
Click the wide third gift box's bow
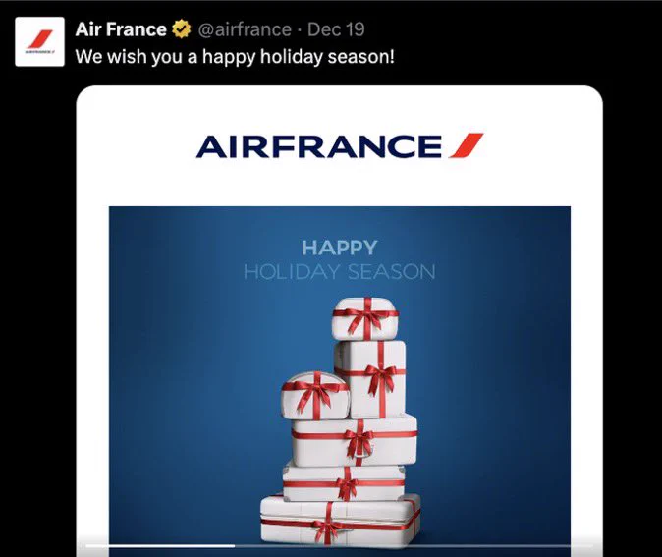pos(359,442)
